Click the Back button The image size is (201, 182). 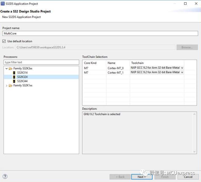pyautogui.click(x=120, y=177)
